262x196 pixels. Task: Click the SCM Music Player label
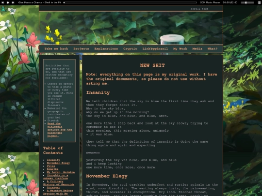[210, 2]
